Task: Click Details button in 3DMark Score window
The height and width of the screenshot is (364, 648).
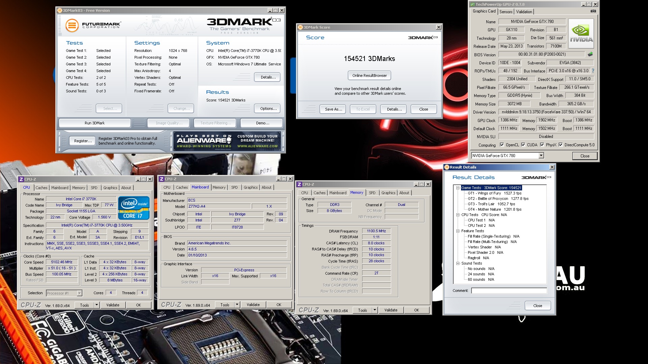Action: tap(394, 109)
